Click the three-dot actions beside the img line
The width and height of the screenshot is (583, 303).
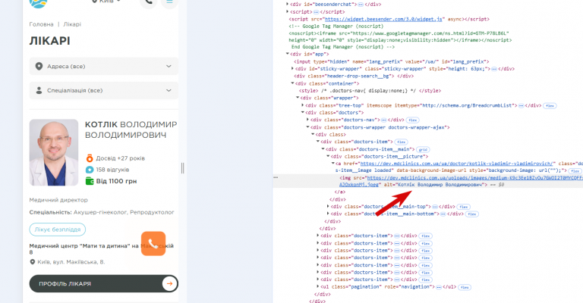[x=276, y=178]
